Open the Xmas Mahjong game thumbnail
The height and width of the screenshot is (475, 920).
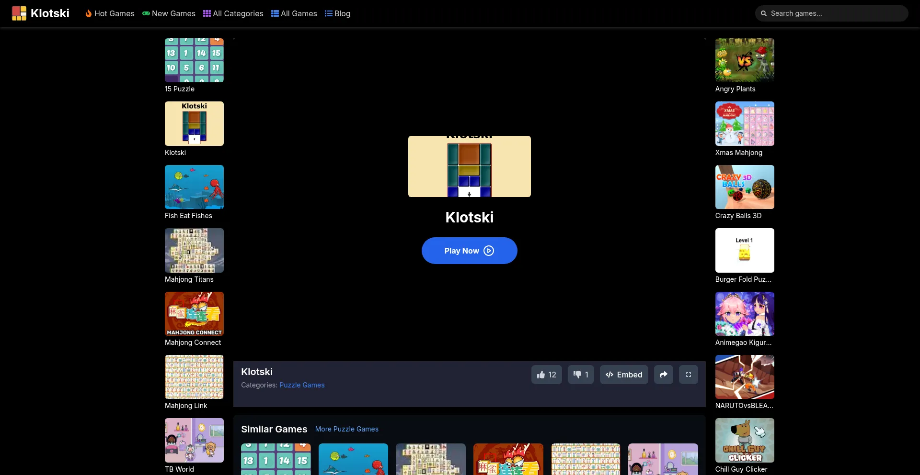coord(745,123)
